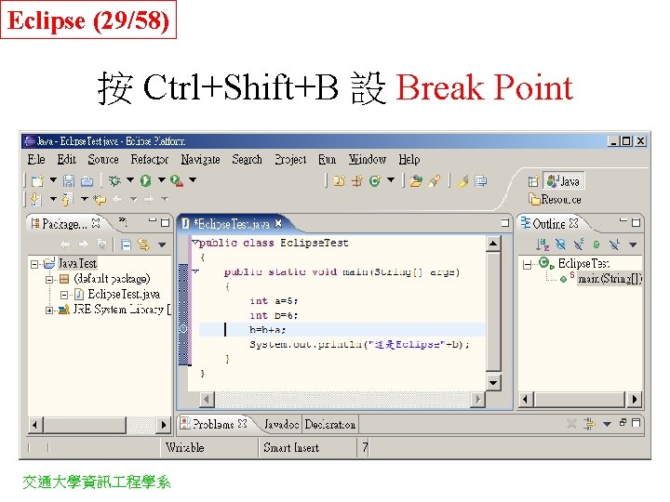Open the Search menu
This screenshot has height=502, width=670.
click(247, 160)
